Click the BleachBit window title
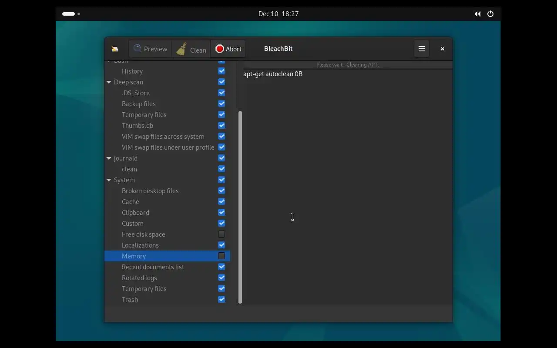The image size is (557, 348). click(x=278, y=49)
